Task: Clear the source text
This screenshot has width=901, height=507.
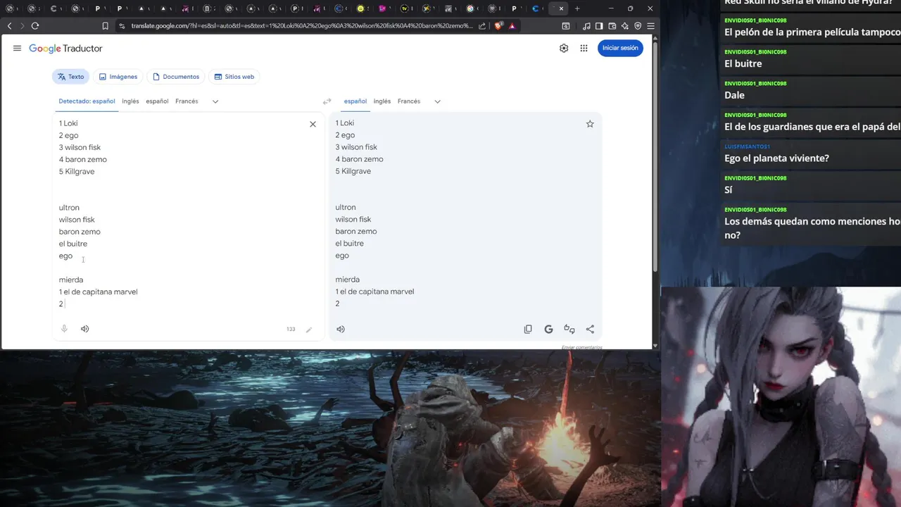Action: click(x=313, y=124)
